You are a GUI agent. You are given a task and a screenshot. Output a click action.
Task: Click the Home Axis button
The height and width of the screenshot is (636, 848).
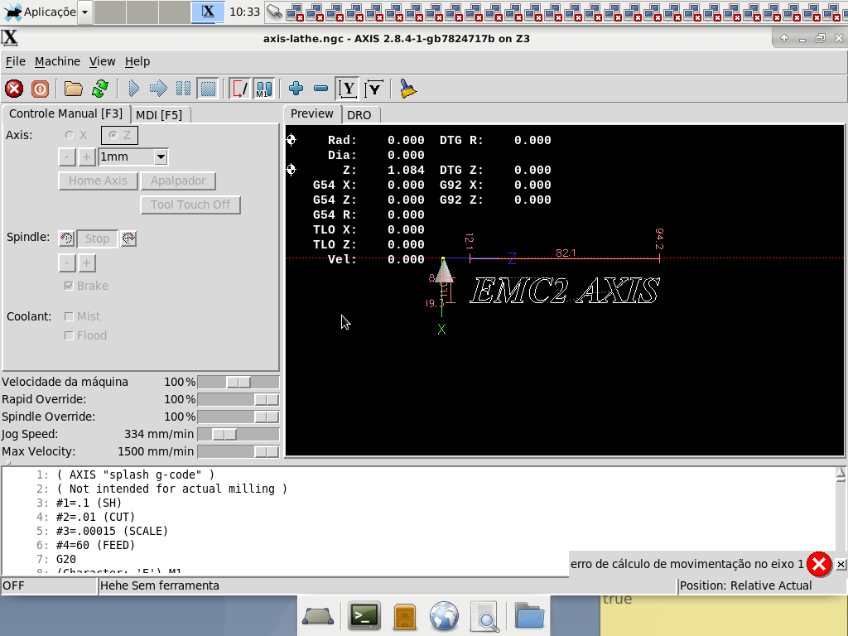pos(98,181)
